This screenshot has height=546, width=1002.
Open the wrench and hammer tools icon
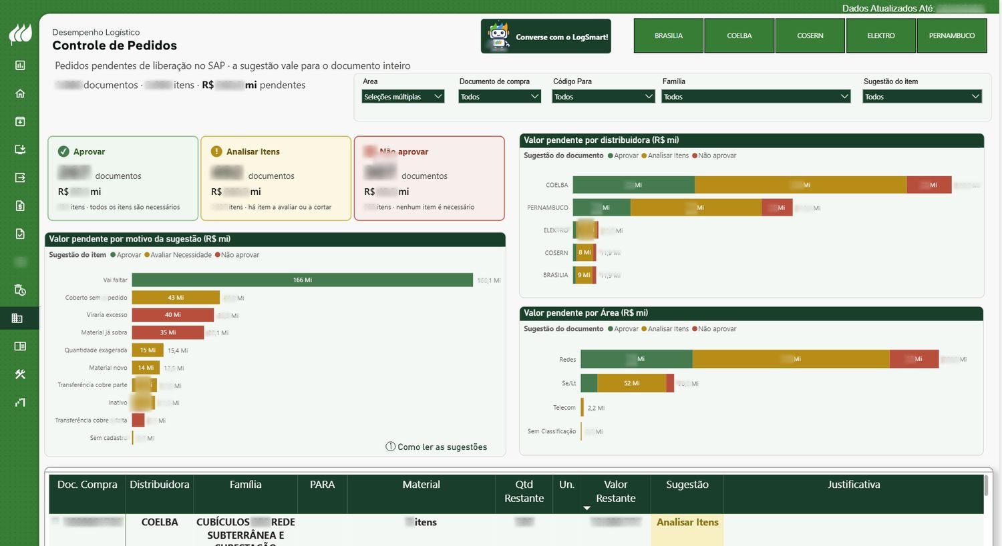pyautogui.click(x=20, y=374)
